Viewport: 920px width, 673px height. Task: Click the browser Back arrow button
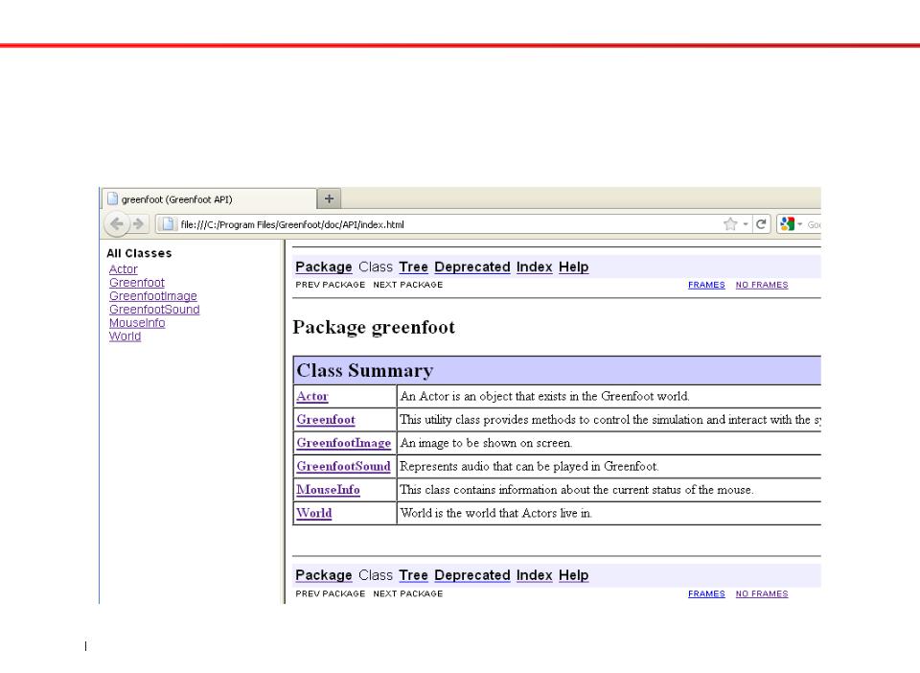(117, 224)
